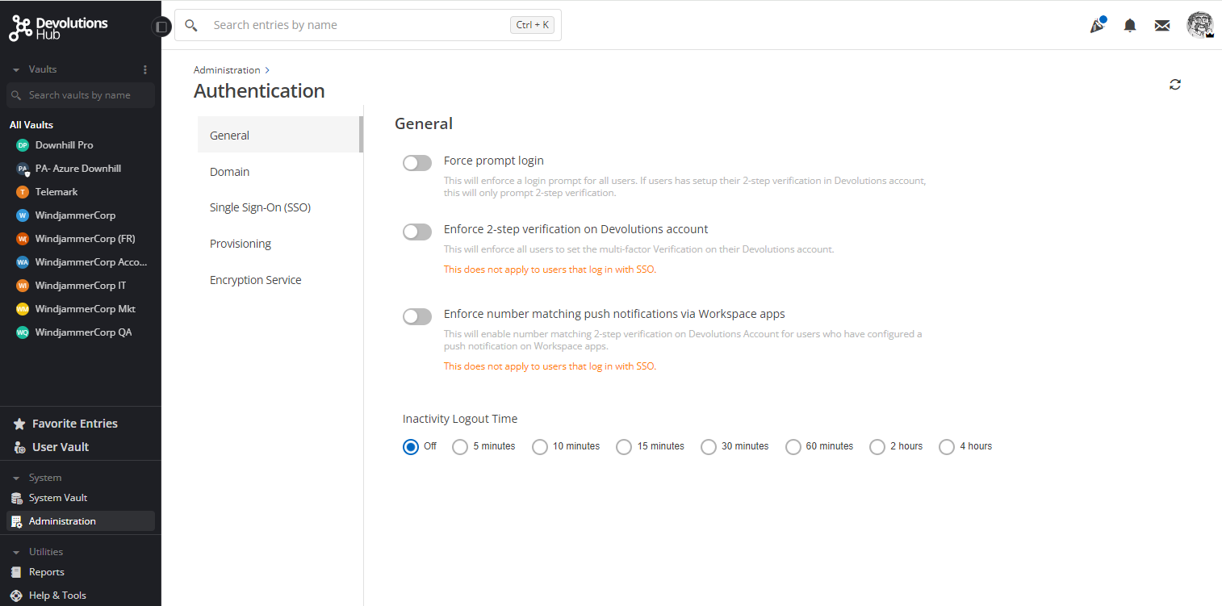Refresh the Authentication page
1222x606 pixels.
pyautogui.click(x=1175, y=85)
